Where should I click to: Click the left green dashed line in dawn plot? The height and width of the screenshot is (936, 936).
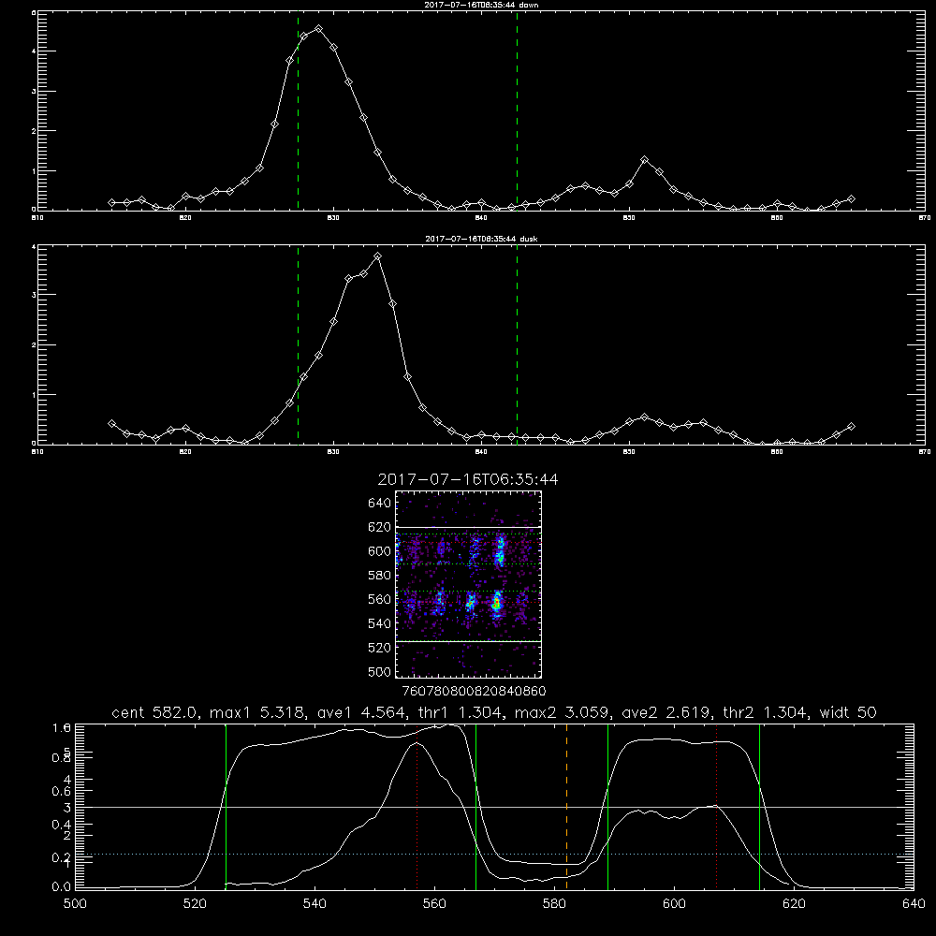click(x=298, y=110)
